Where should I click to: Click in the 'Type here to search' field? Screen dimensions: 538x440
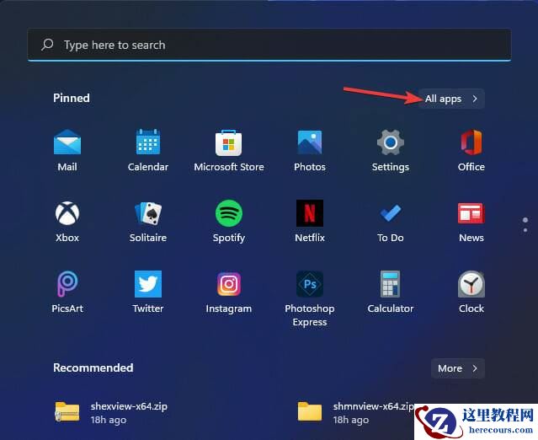(x=269, y=45)
